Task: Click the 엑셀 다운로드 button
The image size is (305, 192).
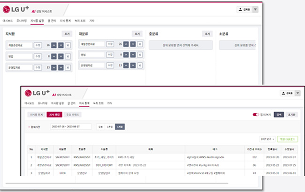Action: [288, 139]
